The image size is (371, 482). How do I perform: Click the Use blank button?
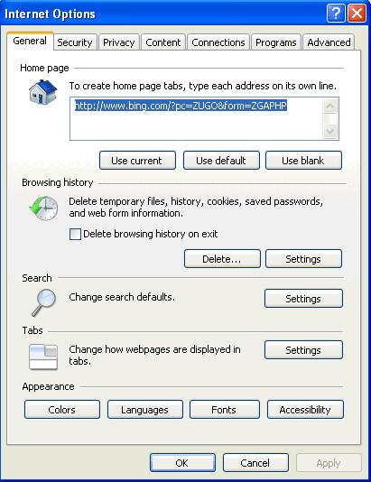[303, 160]
